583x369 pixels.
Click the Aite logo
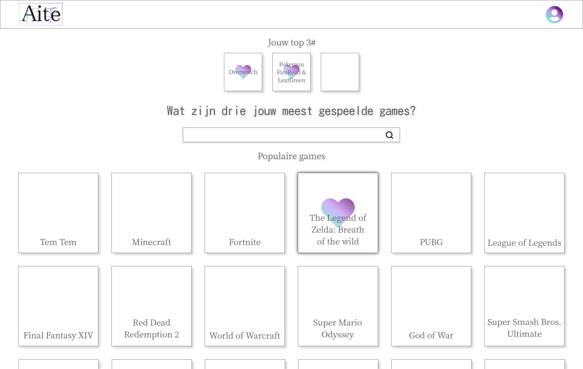pyautogui.click(x=40, y=14)
